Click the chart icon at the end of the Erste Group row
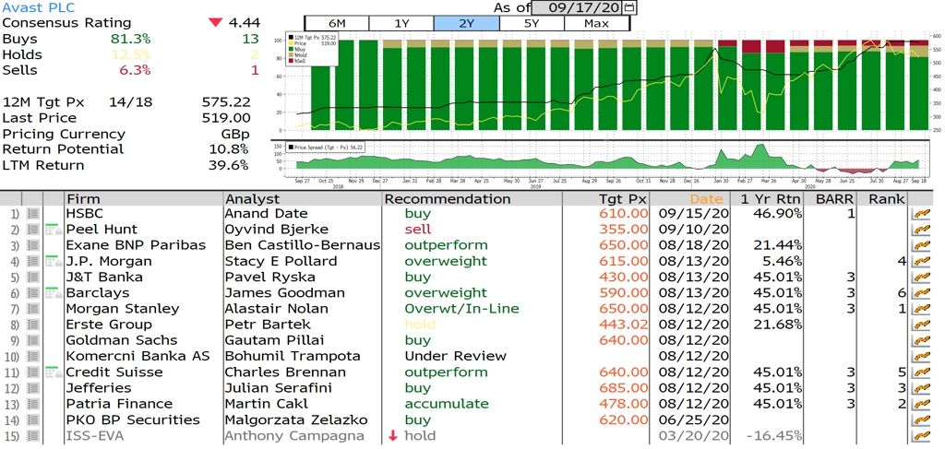The image size is (945, 449). point(922,325)
